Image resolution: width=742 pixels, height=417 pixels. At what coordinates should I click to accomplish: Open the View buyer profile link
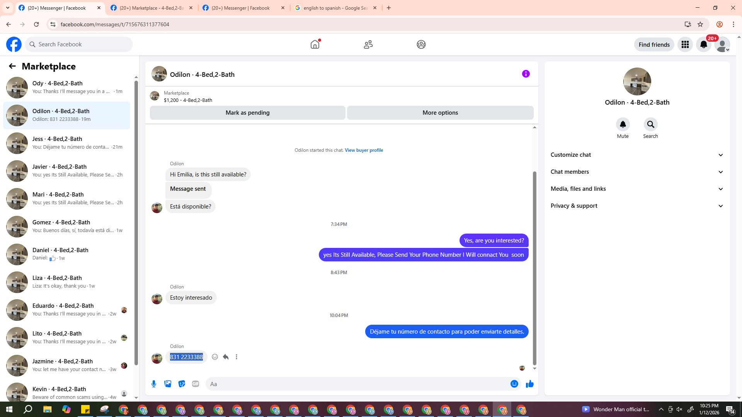coord(364,150)
